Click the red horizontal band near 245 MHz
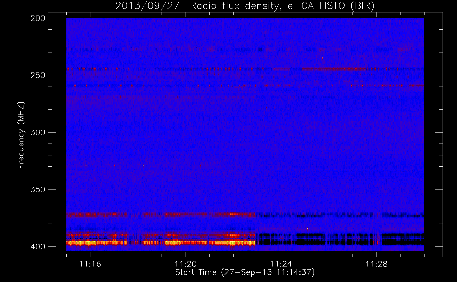Screen dimensions: 457x282 pos(334,69)
